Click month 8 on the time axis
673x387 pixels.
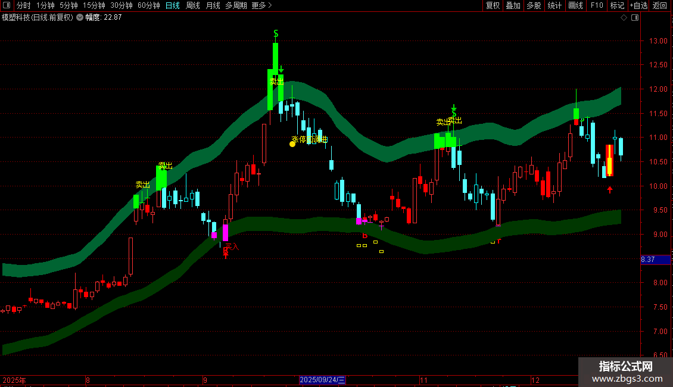[88, 380]
